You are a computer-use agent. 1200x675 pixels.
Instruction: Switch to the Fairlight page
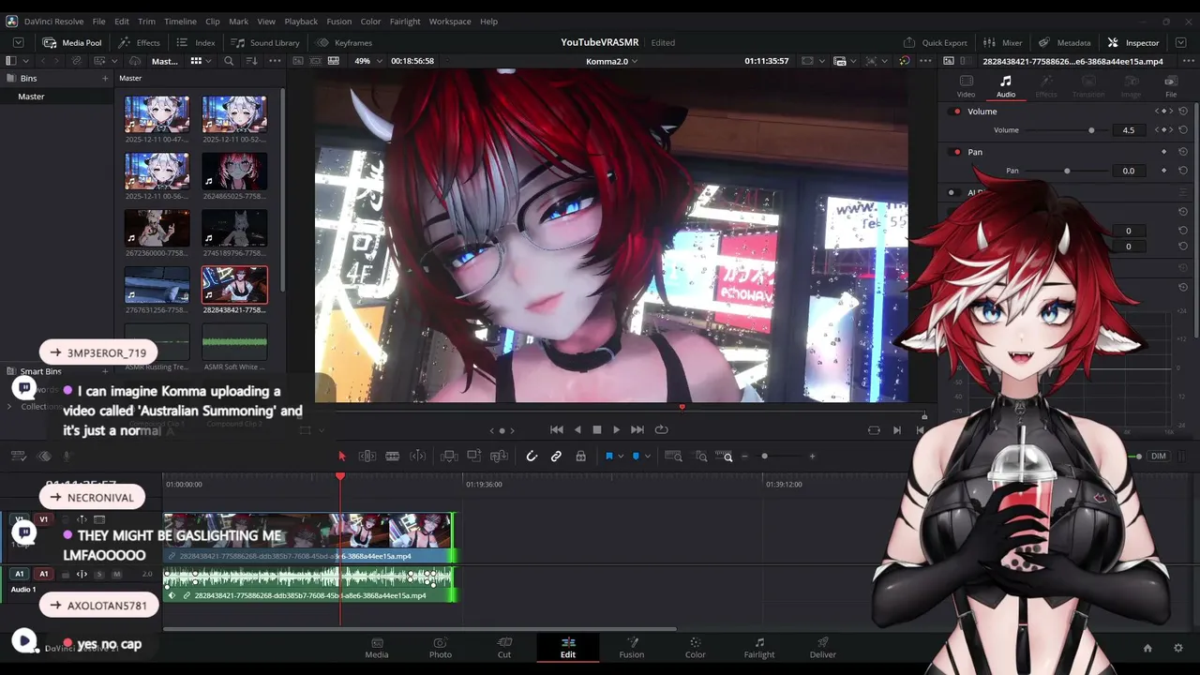click(x=759, y=648)
